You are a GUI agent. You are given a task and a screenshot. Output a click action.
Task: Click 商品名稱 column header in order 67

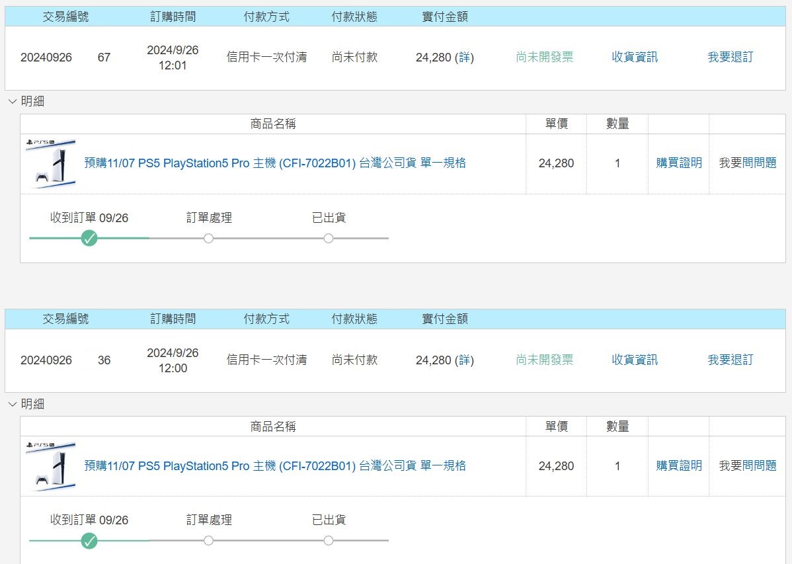273,124
